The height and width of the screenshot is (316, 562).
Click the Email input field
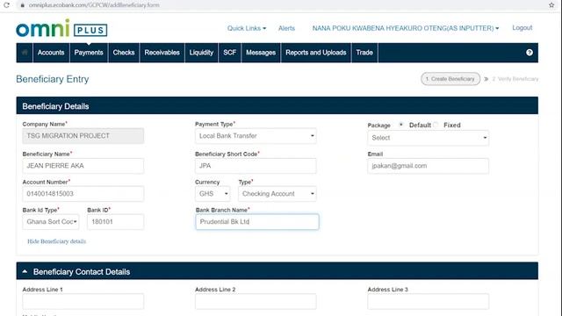pyautogui.click(x=428, y=166)
